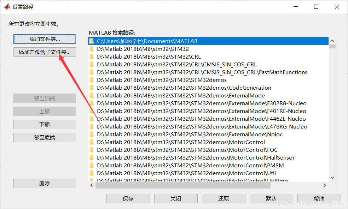Select path ending in MotorControl\Util
This screenshot has height=209, width=348.
208,173
